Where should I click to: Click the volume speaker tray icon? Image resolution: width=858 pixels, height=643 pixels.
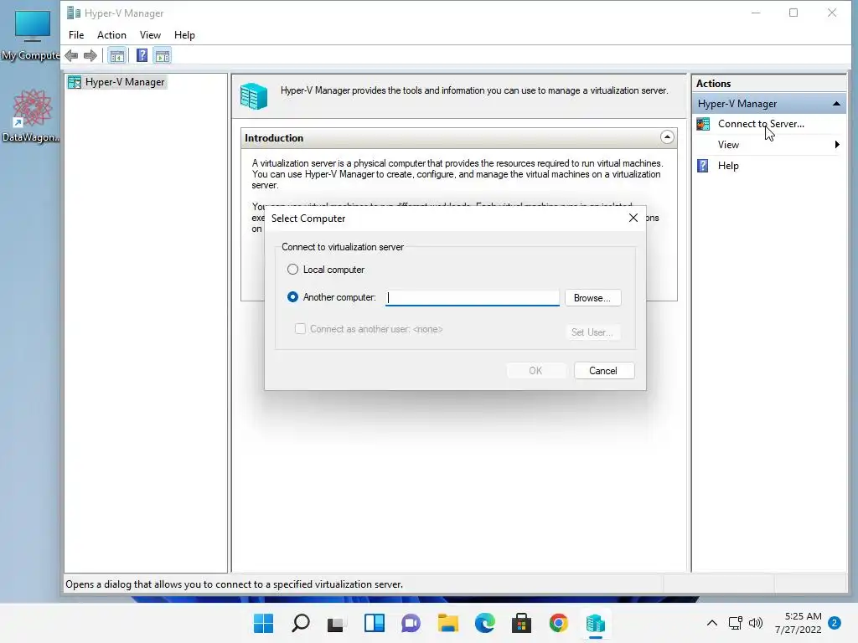(x=756, y=623)
